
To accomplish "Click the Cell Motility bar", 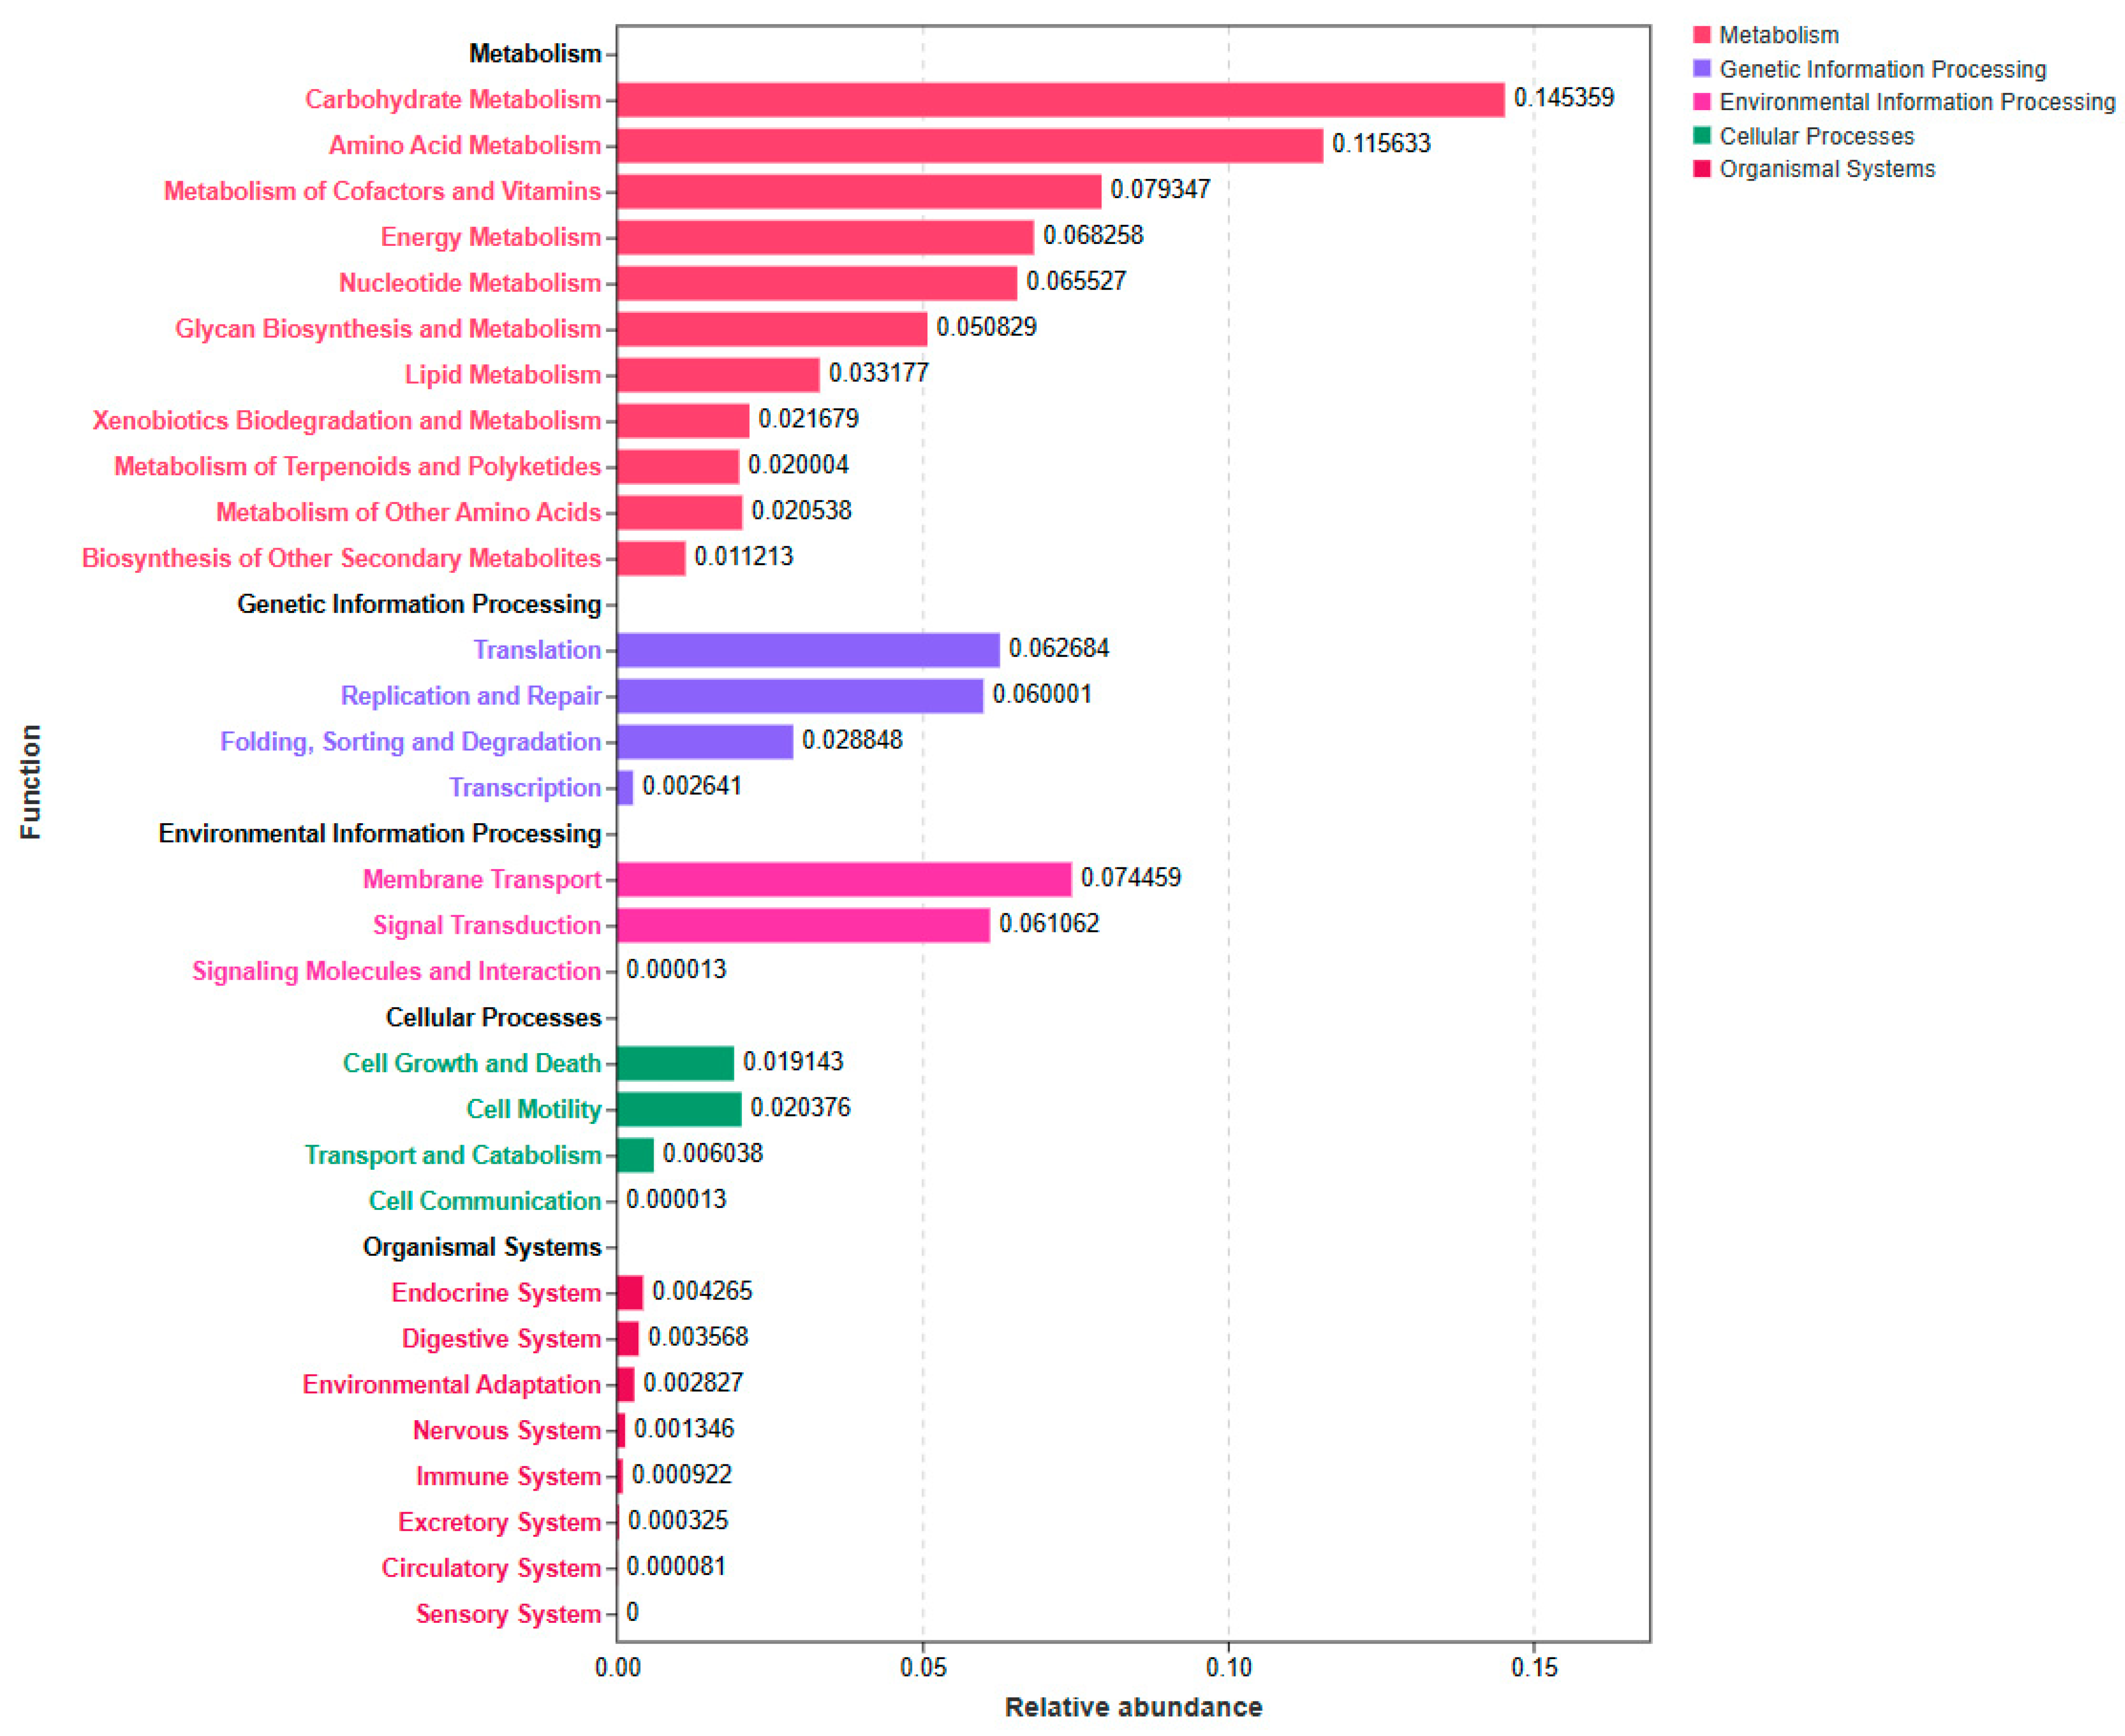I will tap(679, 1109).
